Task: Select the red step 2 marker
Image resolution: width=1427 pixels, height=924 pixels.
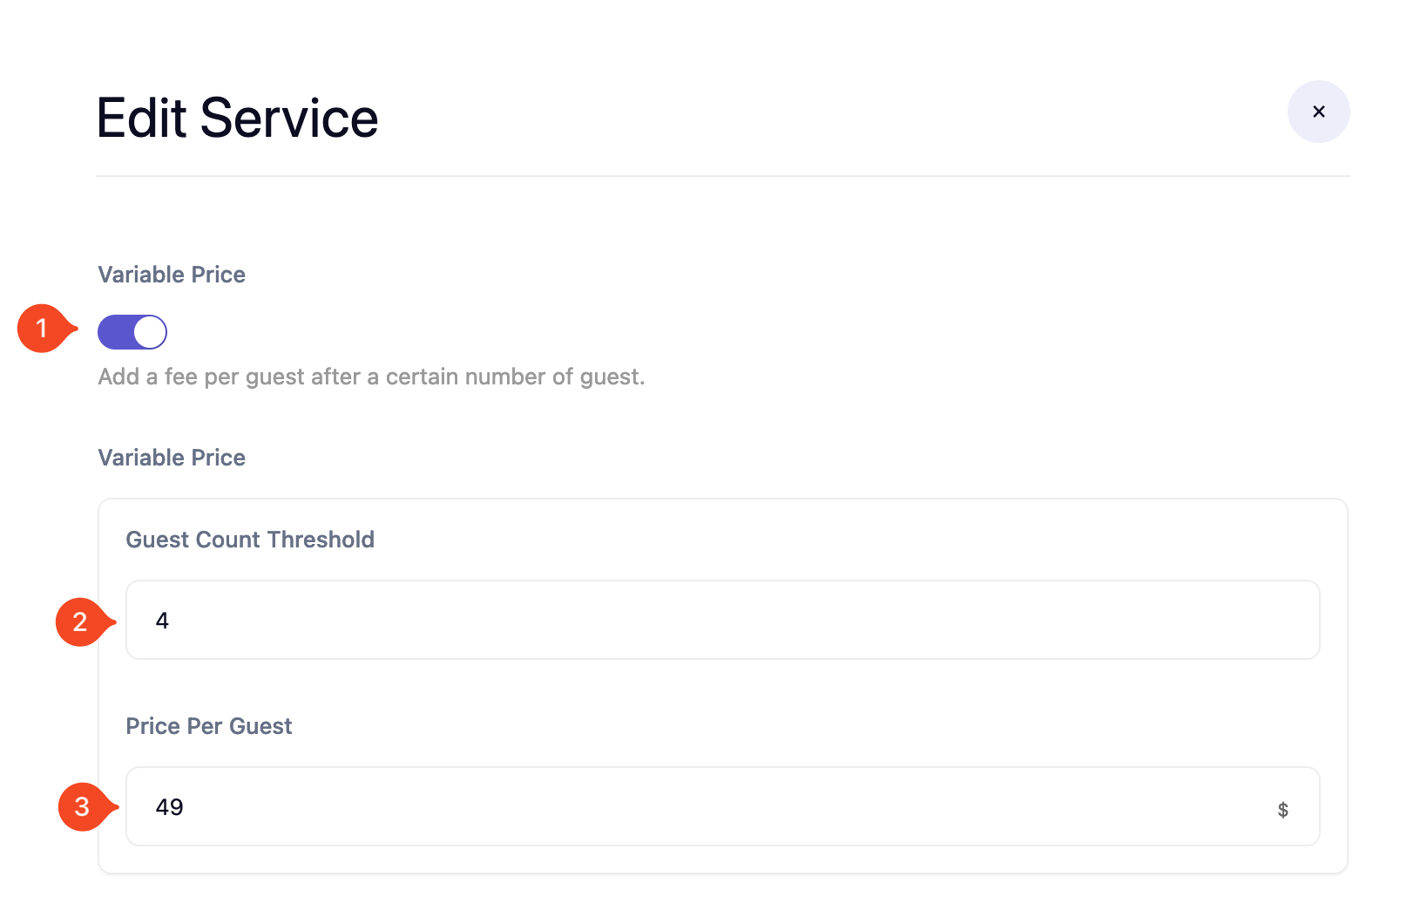Action: [x=80, y=622]
